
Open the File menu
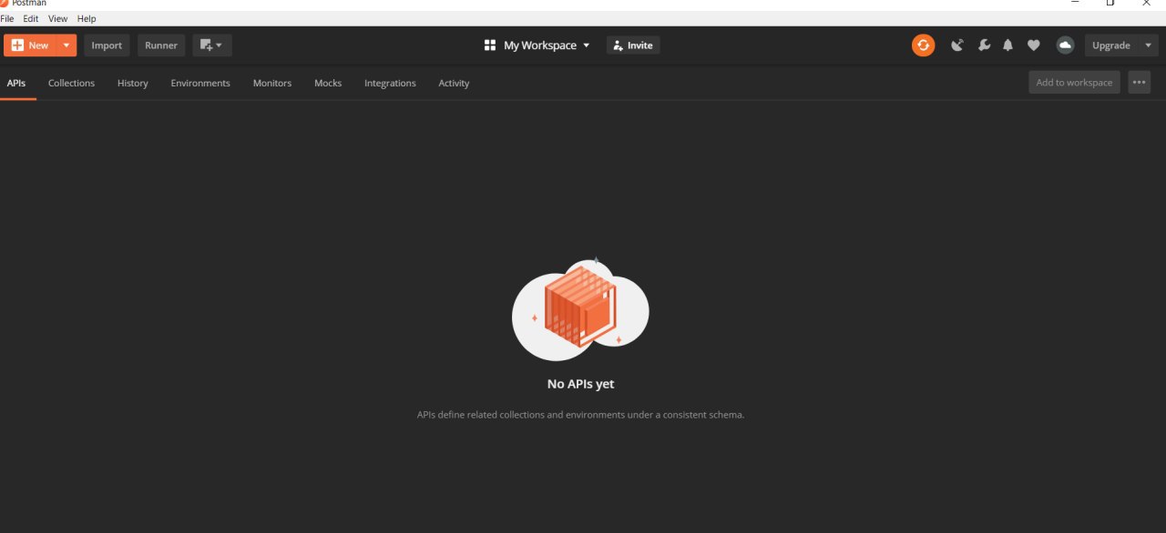7,18
